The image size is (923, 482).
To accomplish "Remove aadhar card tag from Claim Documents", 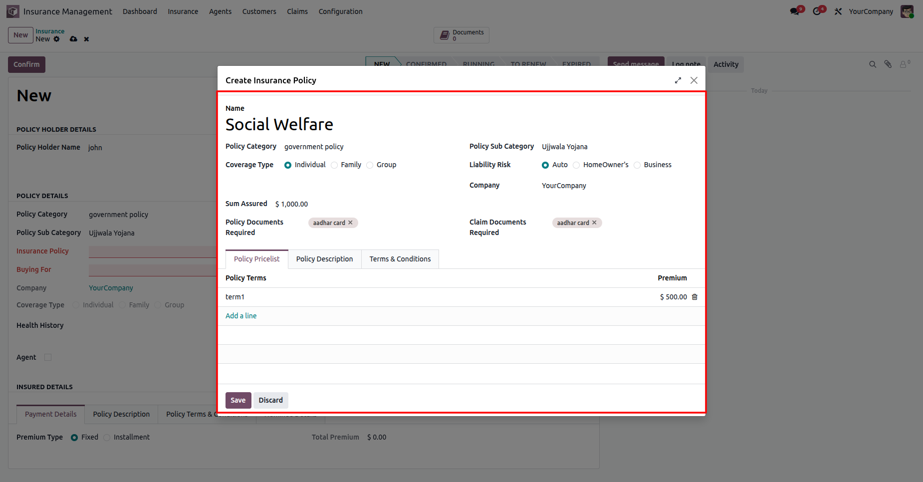I will [x=594, y=223].
